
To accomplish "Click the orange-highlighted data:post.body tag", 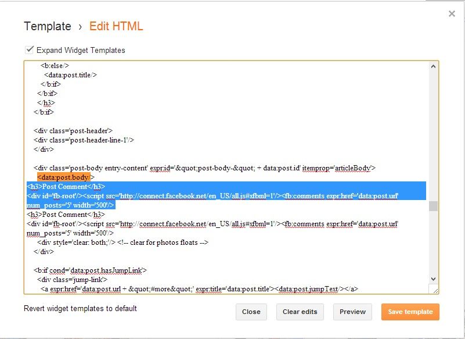I will tap(63, 177).
